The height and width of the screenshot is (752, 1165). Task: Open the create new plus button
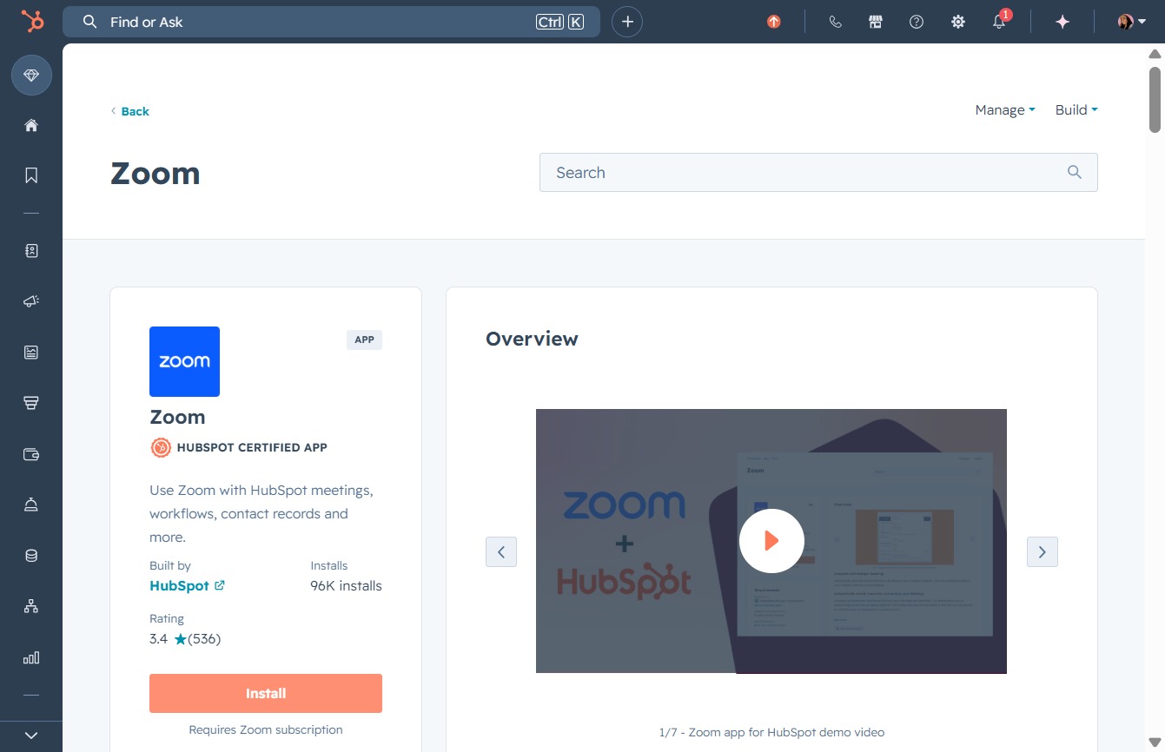[627, 22]
